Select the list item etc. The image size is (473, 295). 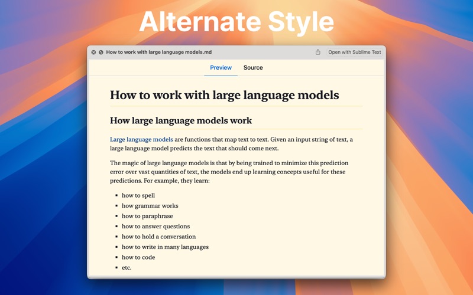tap(127, 267)
